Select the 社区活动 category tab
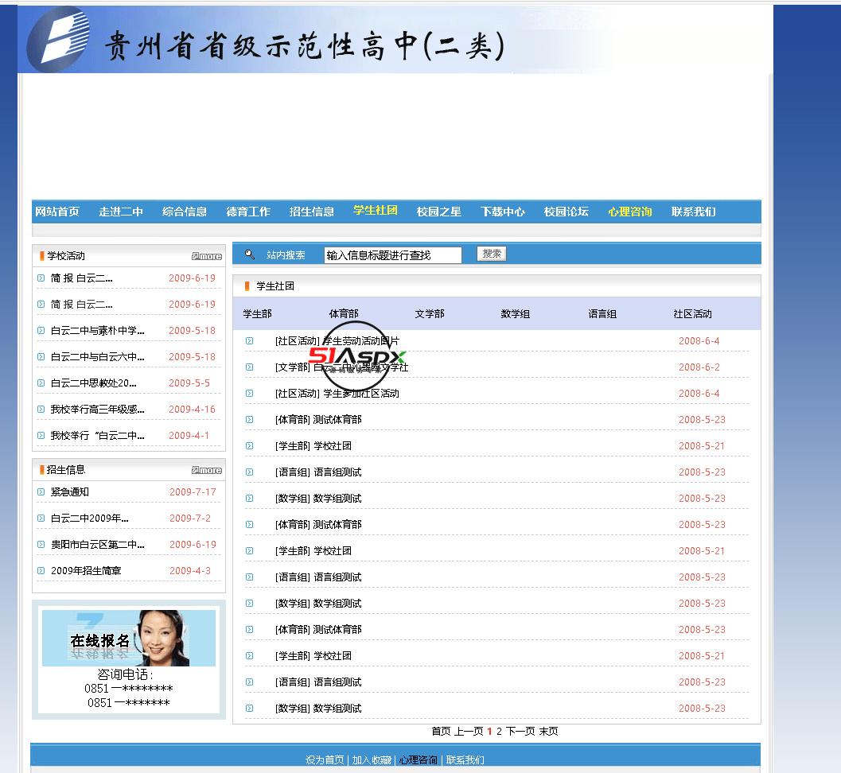Viewport: 841px width, 773px height. (692, 314)
